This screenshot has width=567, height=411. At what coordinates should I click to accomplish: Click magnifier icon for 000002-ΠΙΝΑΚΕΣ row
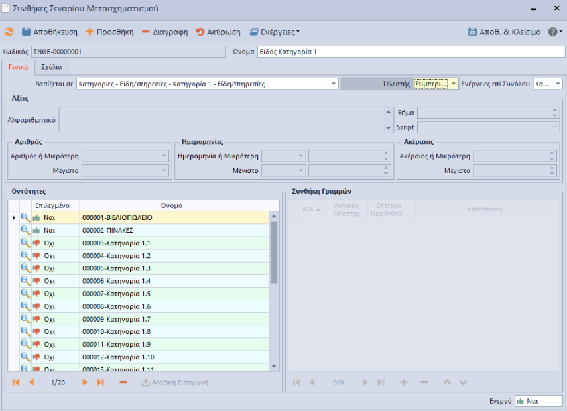25,230
